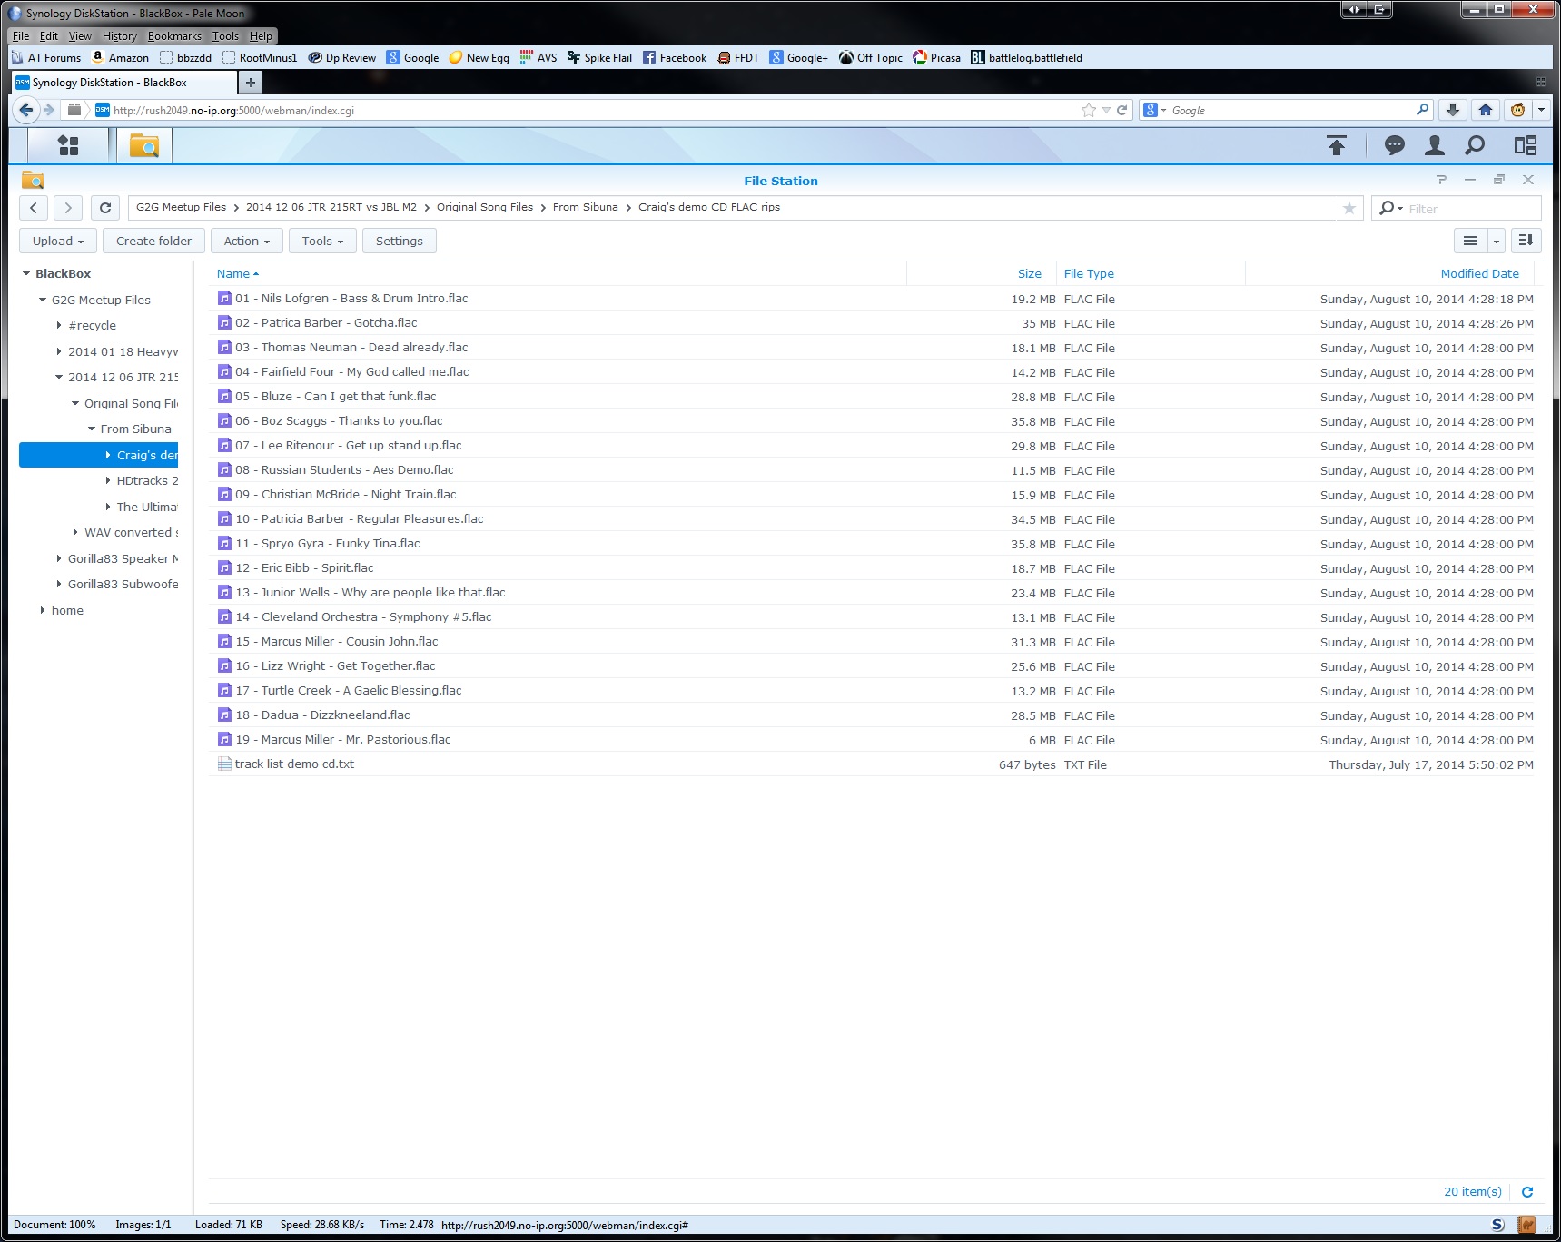The height and width of the screenshot is (1242, 1561).
Task: Open the browser Tools menu
Action: [225, 36]
